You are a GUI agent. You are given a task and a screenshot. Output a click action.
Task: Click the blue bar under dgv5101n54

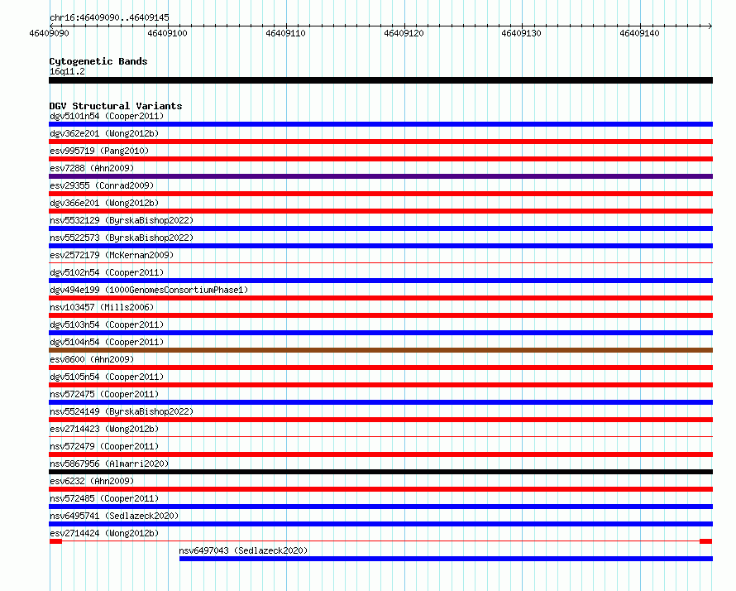tap(380, 124)
